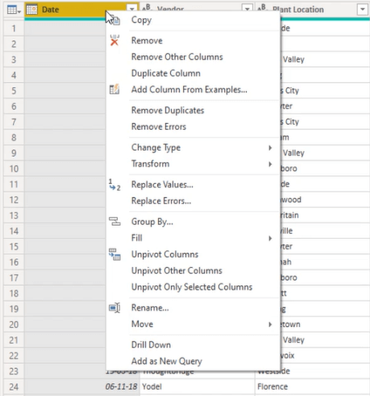Click the Group By icon
370x396 pixels.
pos(114,222)
